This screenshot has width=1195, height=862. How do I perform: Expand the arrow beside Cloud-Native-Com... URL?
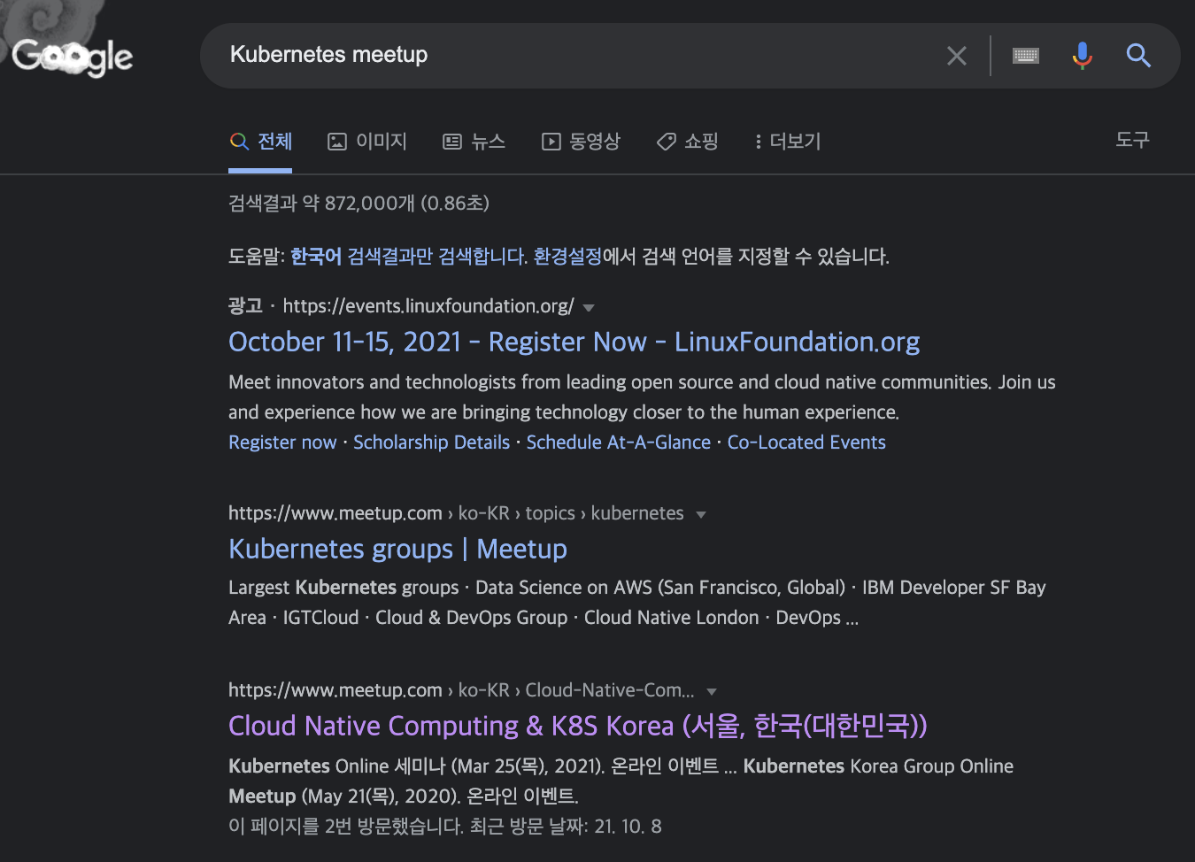712,692
